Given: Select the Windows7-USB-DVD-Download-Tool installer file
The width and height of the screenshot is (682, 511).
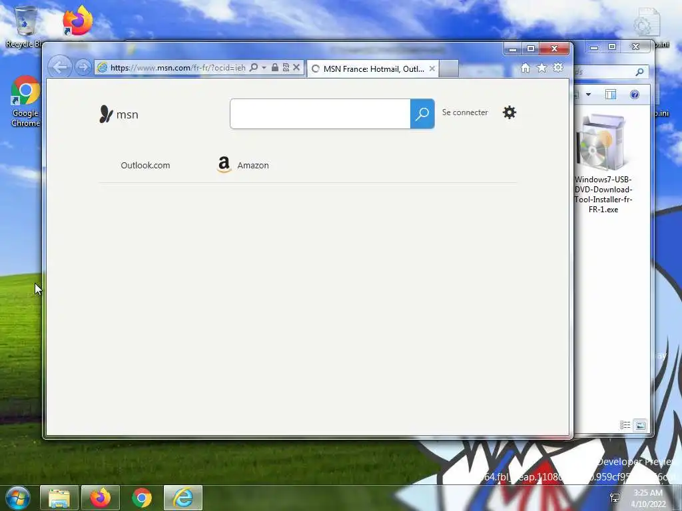Looking at the screenshot, I should click(603, 164).
